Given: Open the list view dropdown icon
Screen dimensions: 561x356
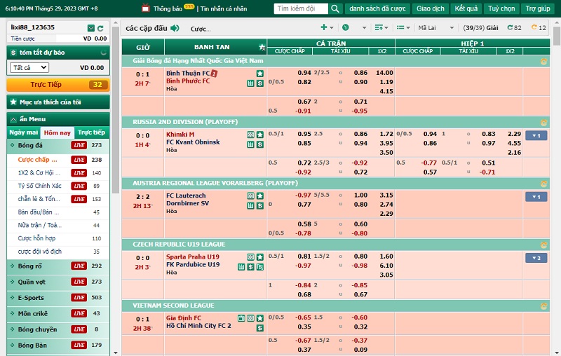Looking at the screenshot, I should click(x=403, y=27).
